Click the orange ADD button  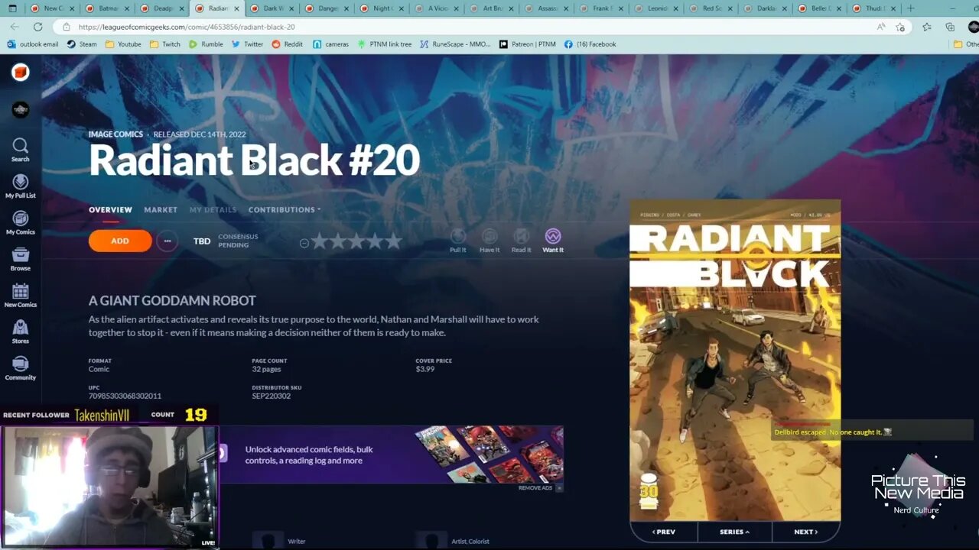[120, 241]
